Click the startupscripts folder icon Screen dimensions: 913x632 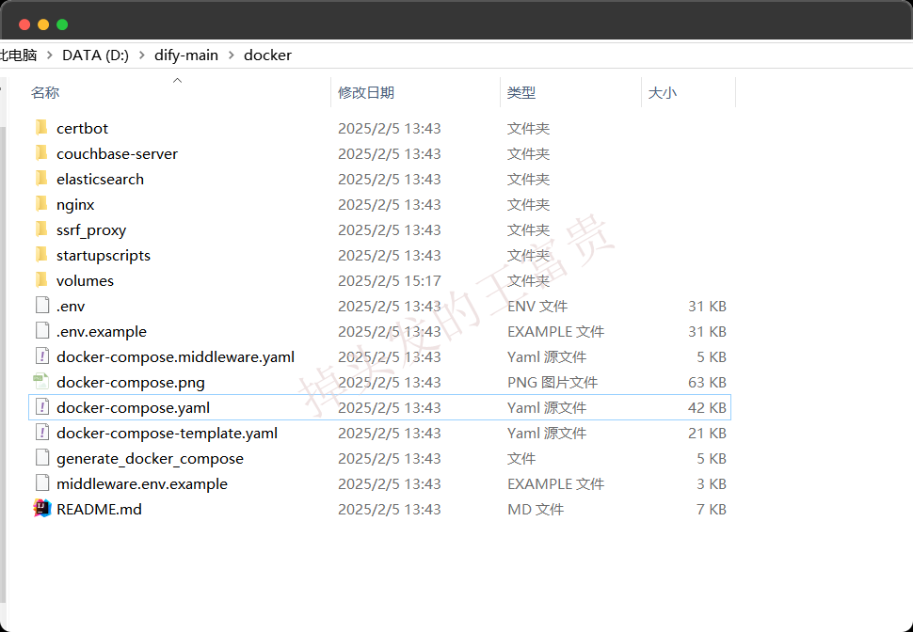[x=41, y=255]
